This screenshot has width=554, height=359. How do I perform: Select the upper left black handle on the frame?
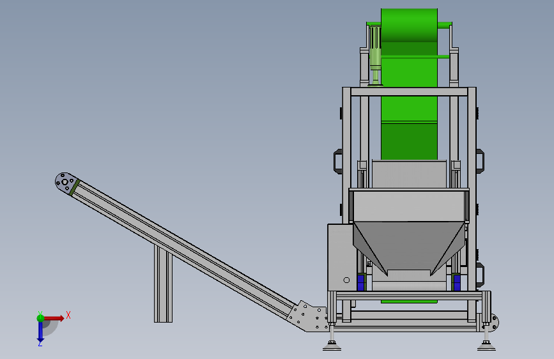[x=338, y=162]
